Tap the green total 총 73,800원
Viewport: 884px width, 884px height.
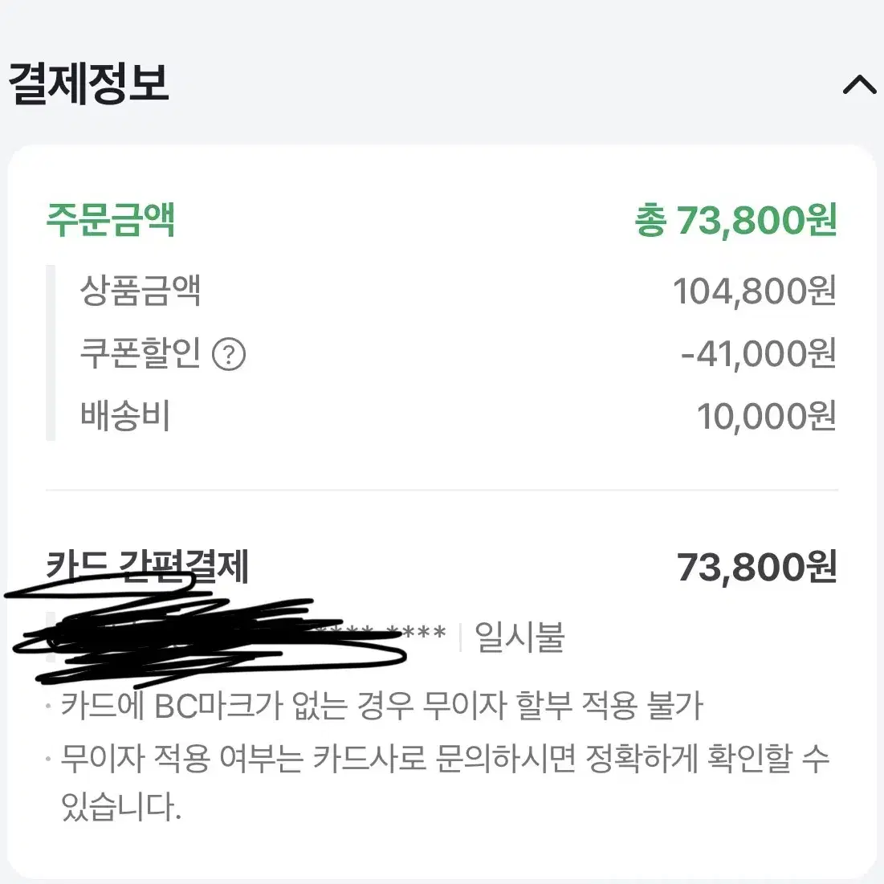pyautogui.click(x=735, y=220)
